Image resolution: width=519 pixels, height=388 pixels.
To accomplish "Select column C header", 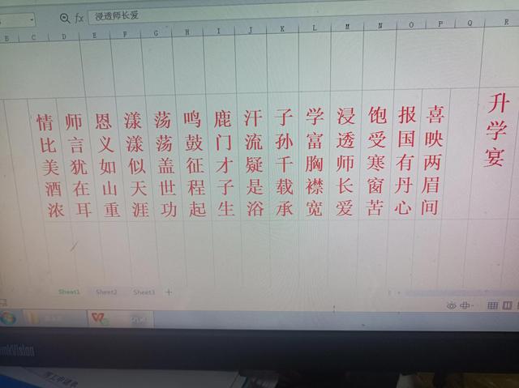I will 33,37.
